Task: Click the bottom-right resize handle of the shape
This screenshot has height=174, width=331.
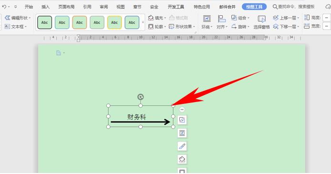Action: pos(173,127)
